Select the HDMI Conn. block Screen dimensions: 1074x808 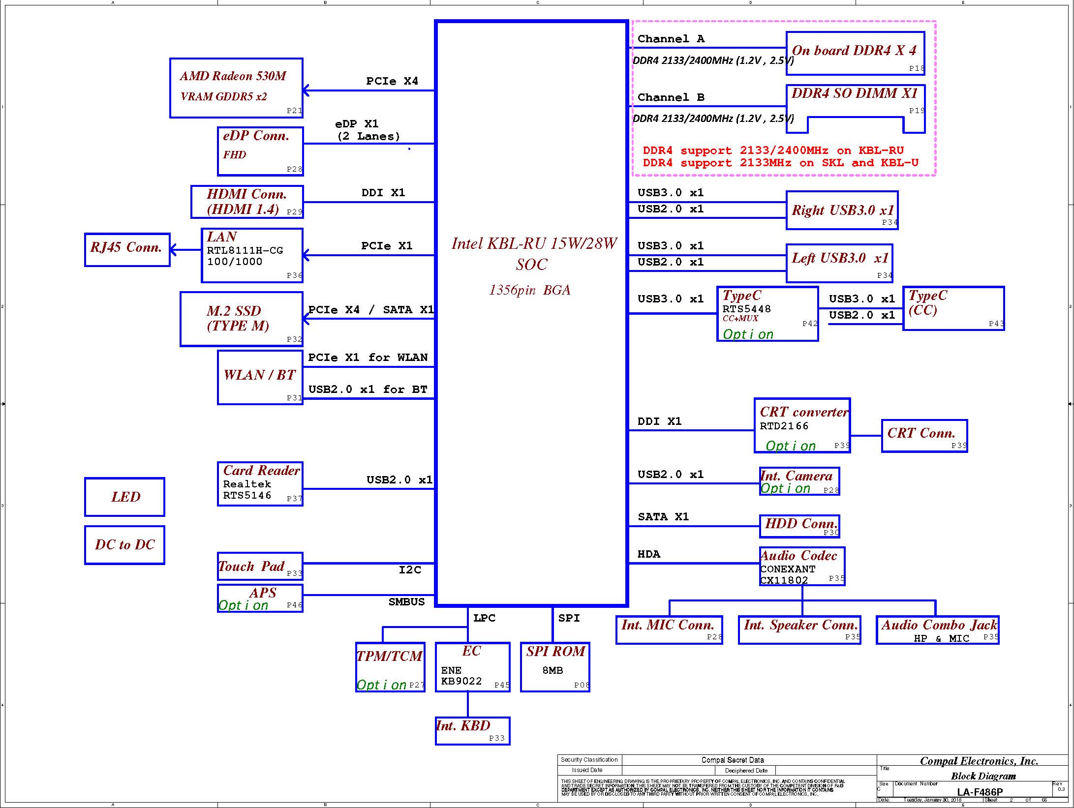point(247,202)
